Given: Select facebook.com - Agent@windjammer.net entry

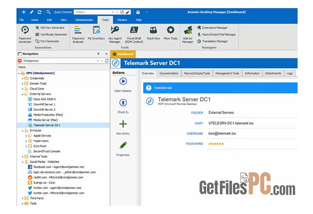Looking at the screenshot, I should [56, 167].
